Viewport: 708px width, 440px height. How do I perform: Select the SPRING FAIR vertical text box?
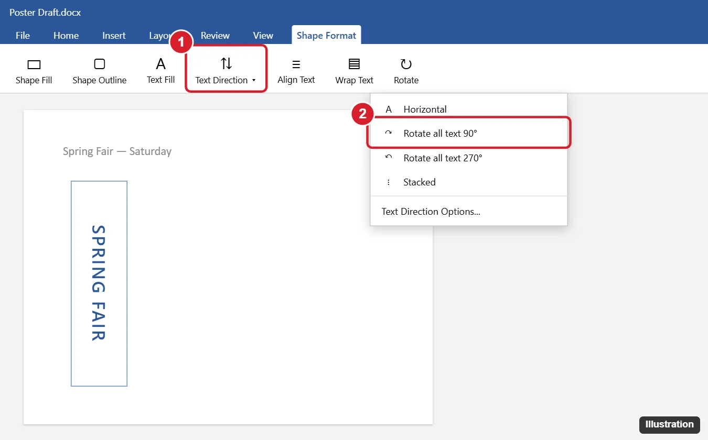[x=99, y=283]
